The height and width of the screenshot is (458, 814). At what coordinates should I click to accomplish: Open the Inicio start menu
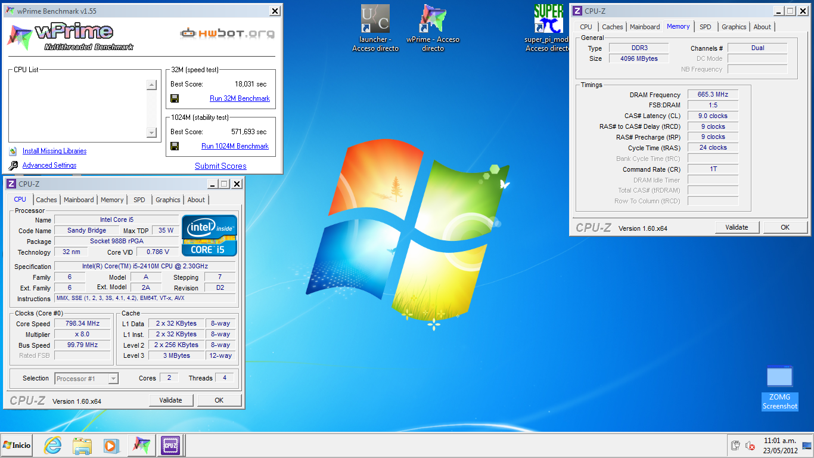click(17, 445)
